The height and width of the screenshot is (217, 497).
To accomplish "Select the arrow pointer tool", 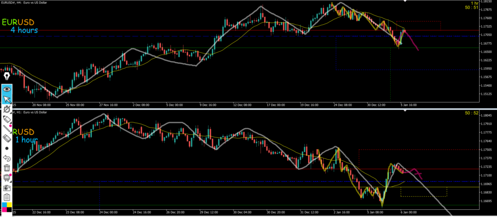I will (7, 100).
